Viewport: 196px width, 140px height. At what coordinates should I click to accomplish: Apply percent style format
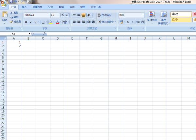[128, 22]
